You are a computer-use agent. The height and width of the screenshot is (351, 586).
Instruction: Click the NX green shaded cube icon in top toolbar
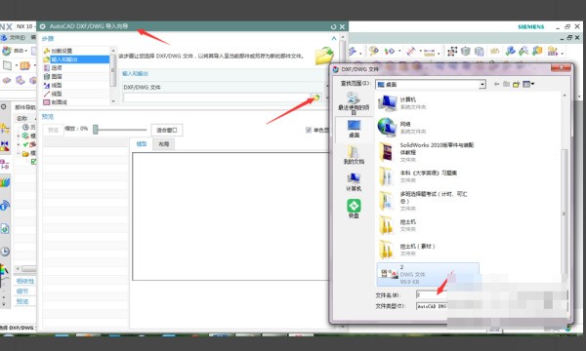tap(465, 51)
